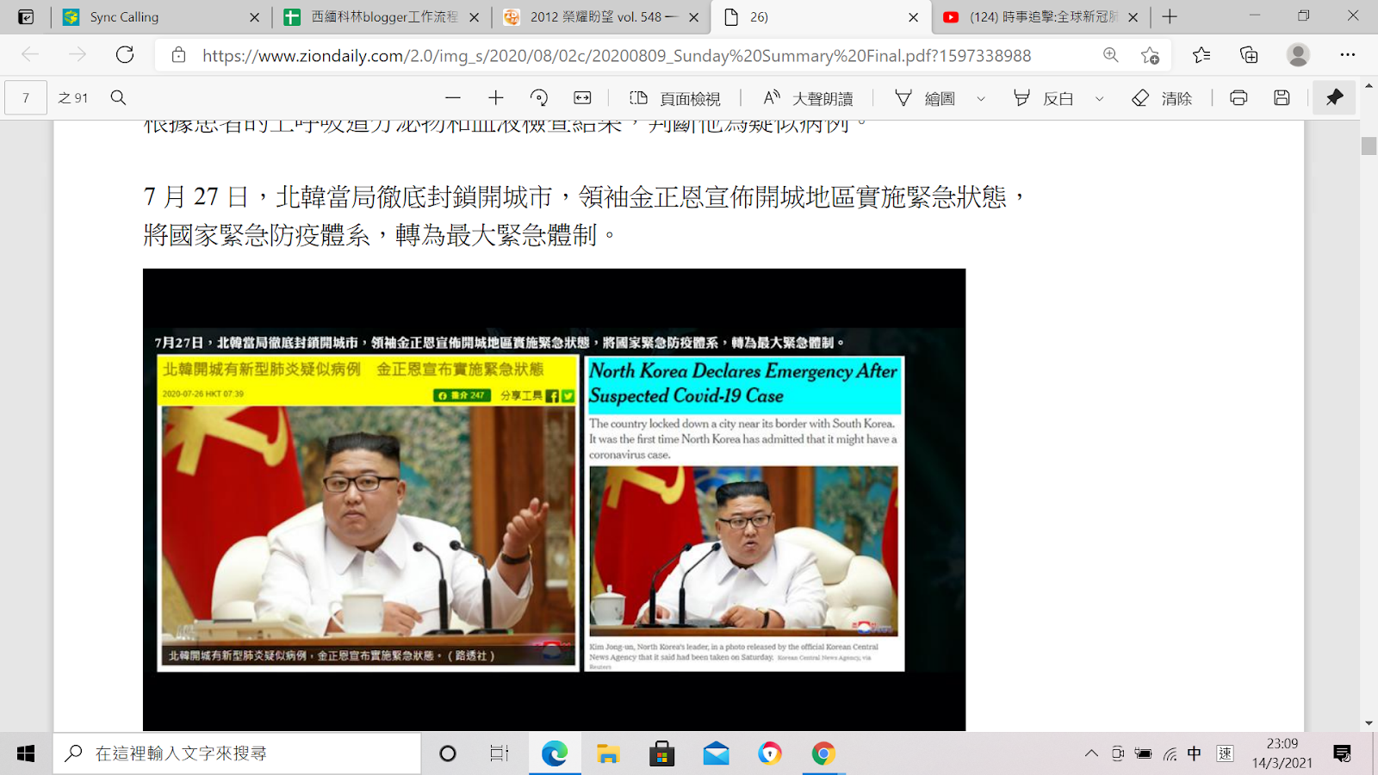Reload the current page
This screenshot has height=775, width=1378.
click(125, 55)
